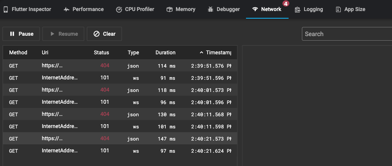Screen dimensions: 392x166
Task: Click the 101 ms duration cell
Action: 167,126
